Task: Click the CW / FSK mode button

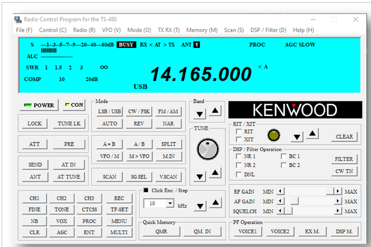Action: coord(139,111)
